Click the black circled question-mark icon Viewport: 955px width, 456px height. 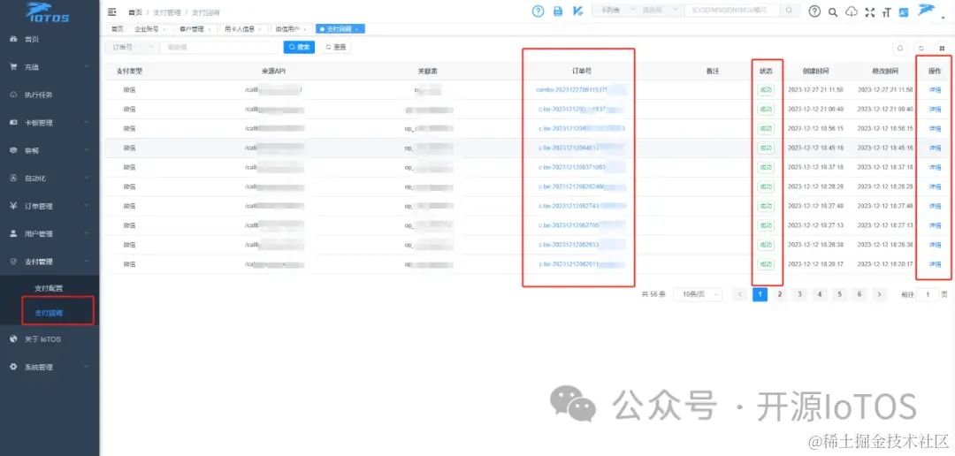[814, 11]
